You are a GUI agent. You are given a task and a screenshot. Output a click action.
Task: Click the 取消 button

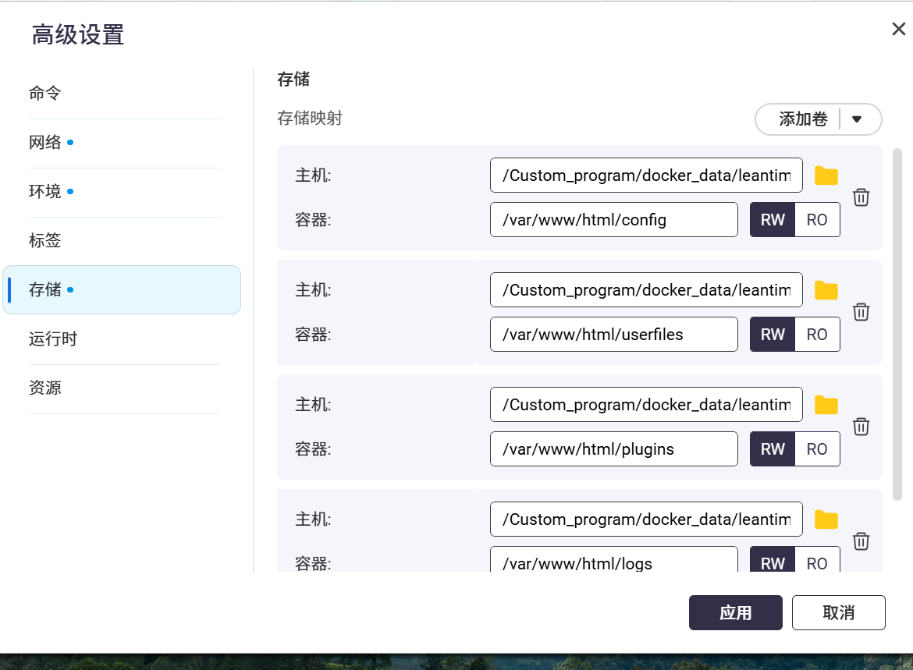coord(838,613)
